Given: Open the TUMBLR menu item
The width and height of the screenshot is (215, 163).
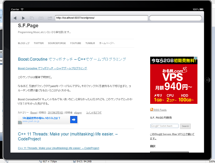Looking at the screenshot, I should tap(90, 43).
